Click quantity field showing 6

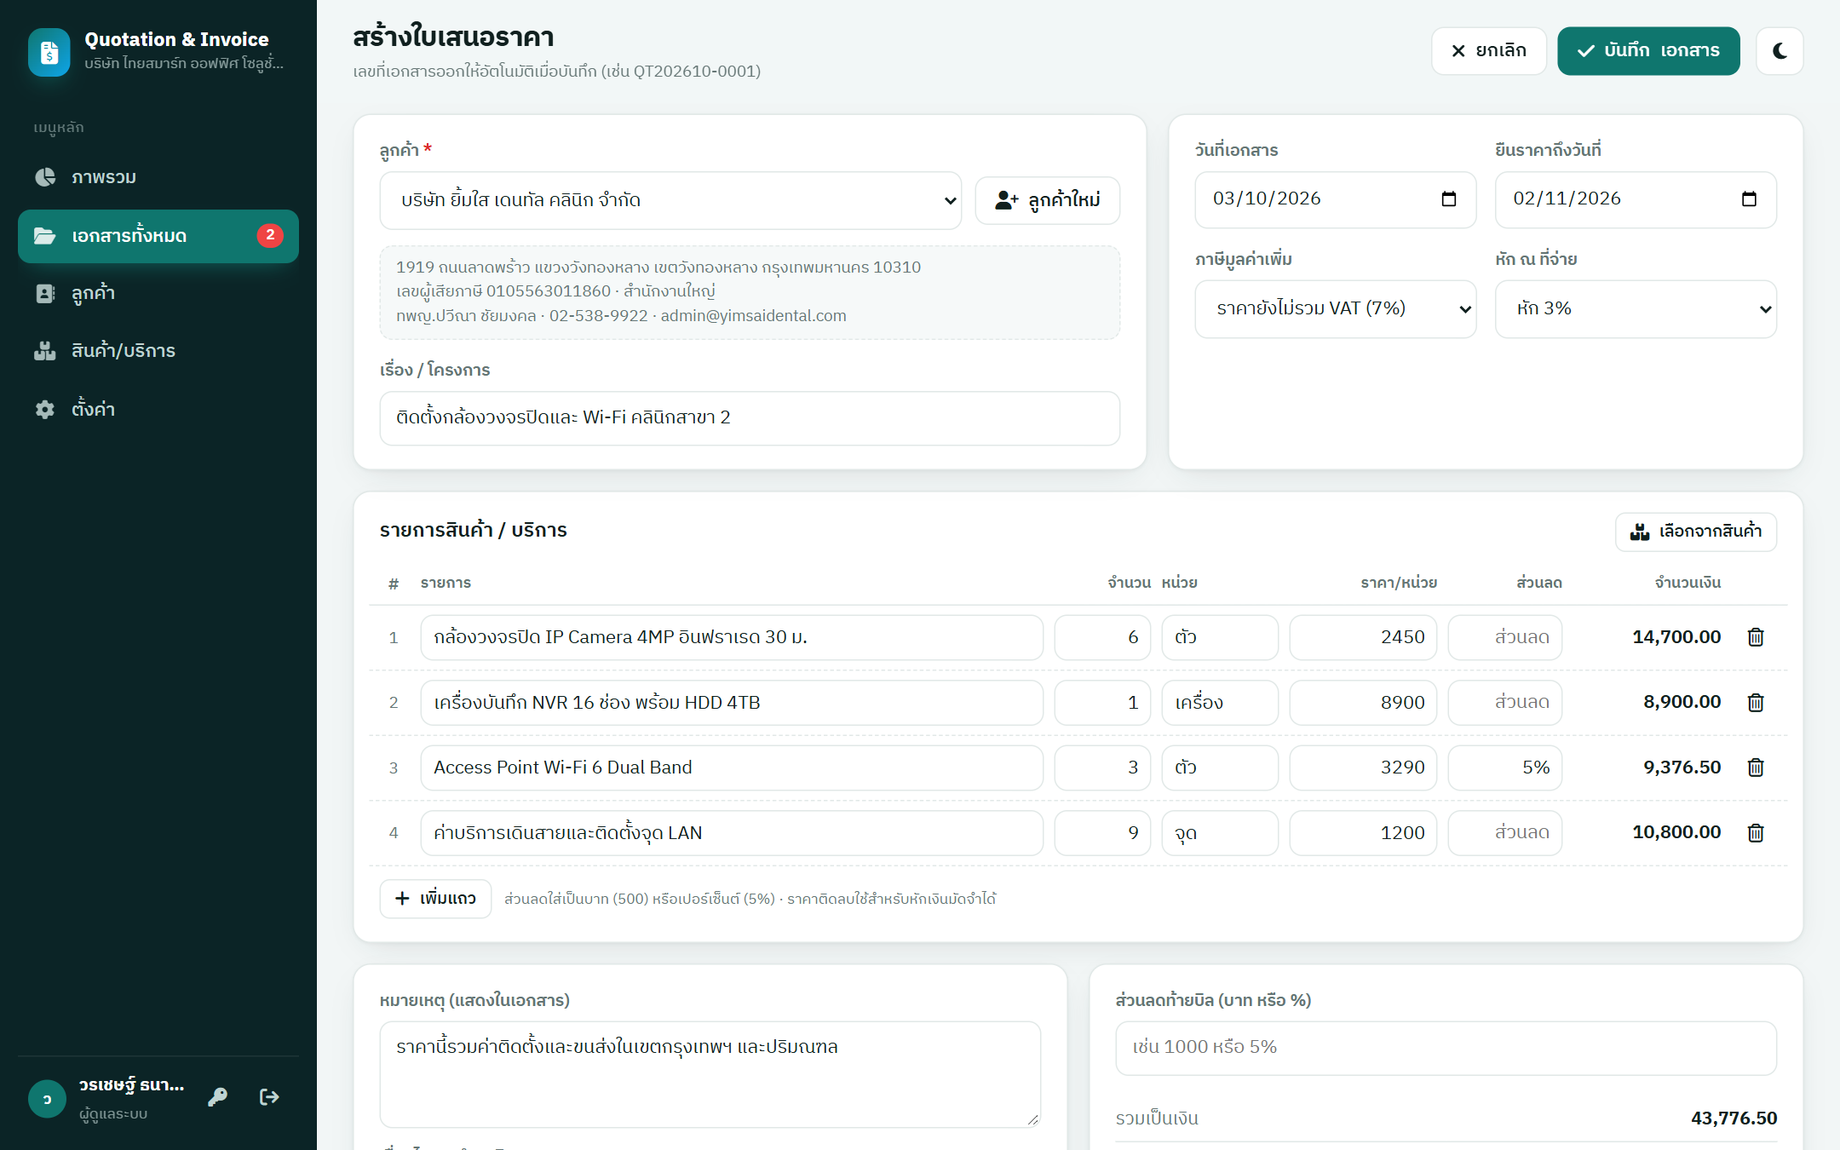(x=1102, y=637)
